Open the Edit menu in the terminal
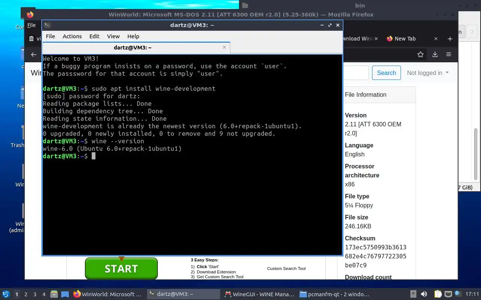Image resolution: width=481 pixels, height=300 pixels. (x=94, y=36)
